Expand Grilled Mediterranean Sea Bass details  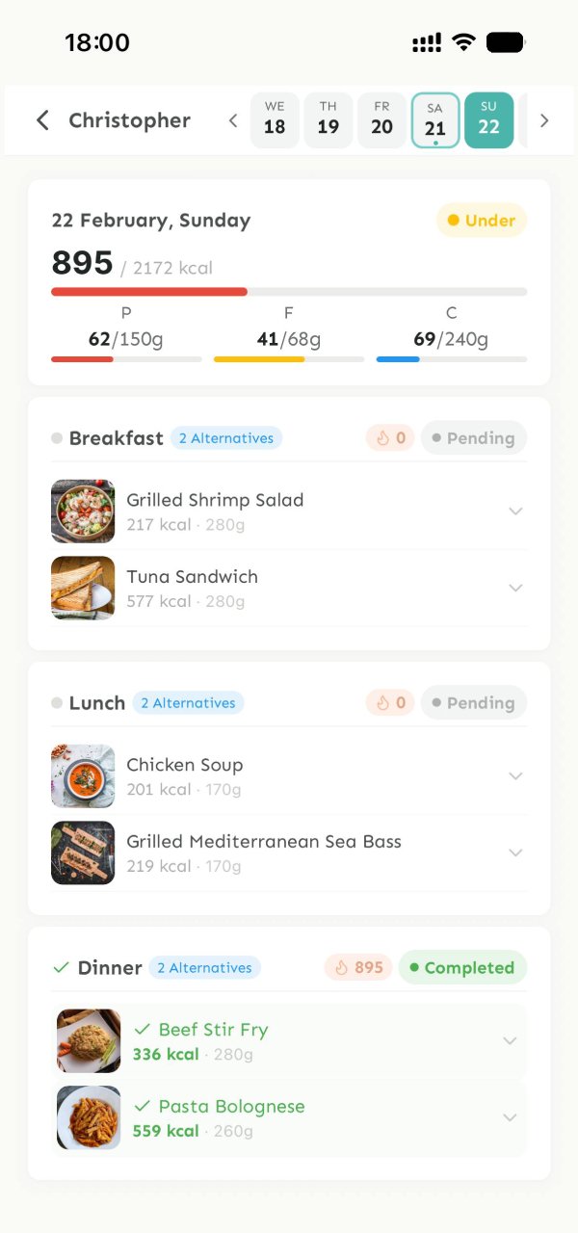pyautogui.click(x=515, y=853)
